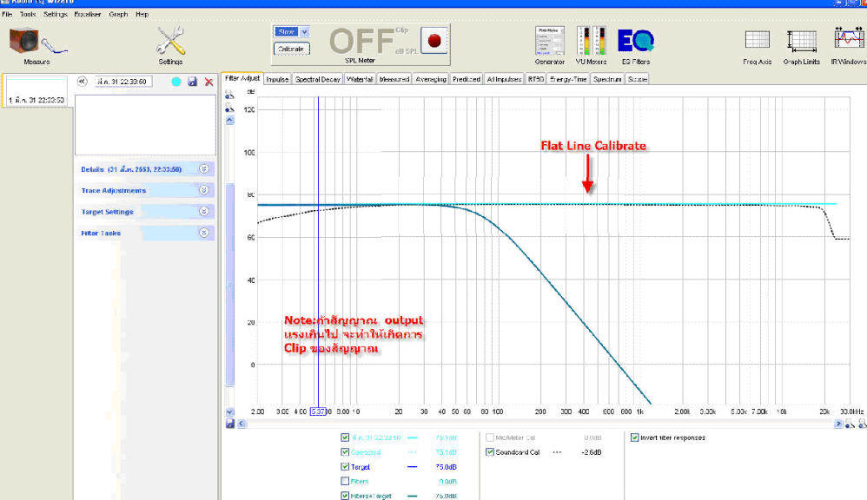Click the measurement notes text area
The height and width of the screenshot is (500, 867).
point(145,125)
